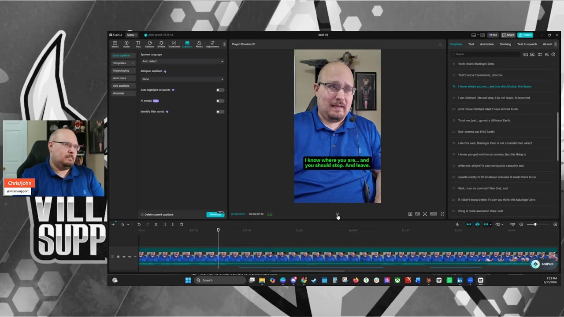Select the Auto captions sidebar item
The image size is (564, 317).
coord(122,55)
